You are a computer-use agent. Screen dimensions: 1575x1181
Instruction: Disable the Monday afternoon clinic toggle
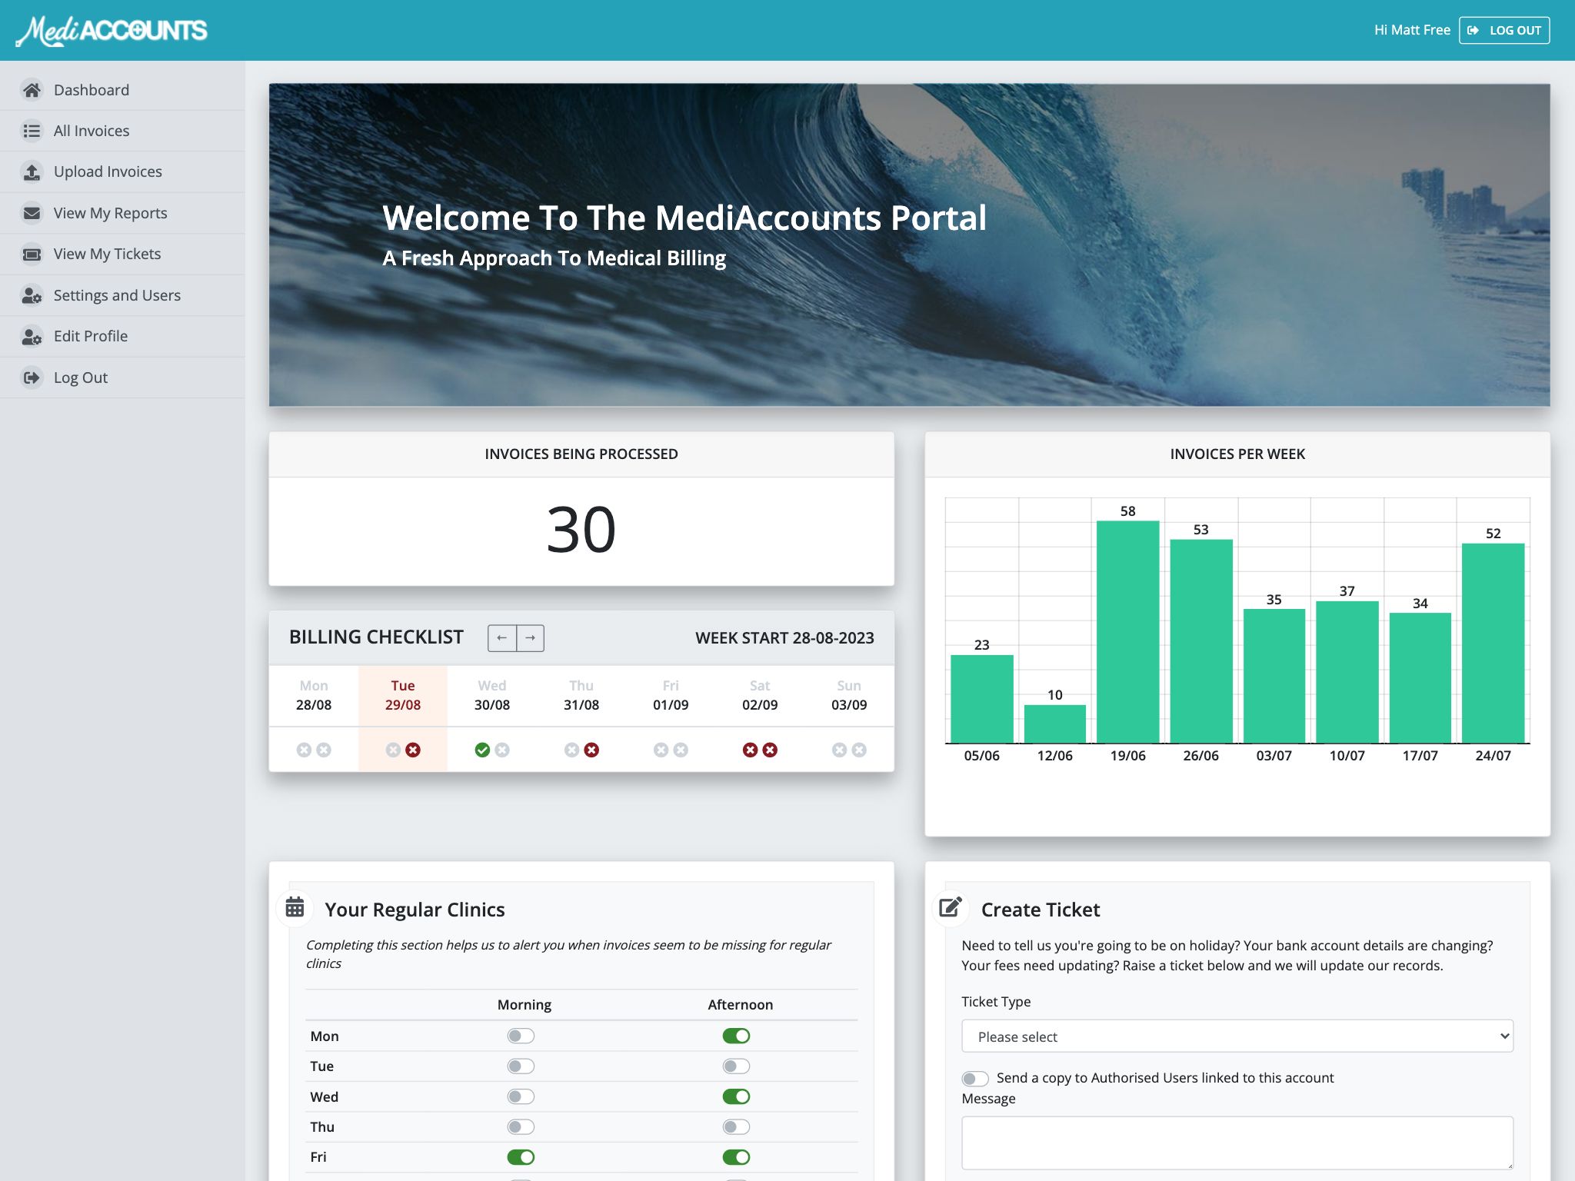[x=736, y=1036]
